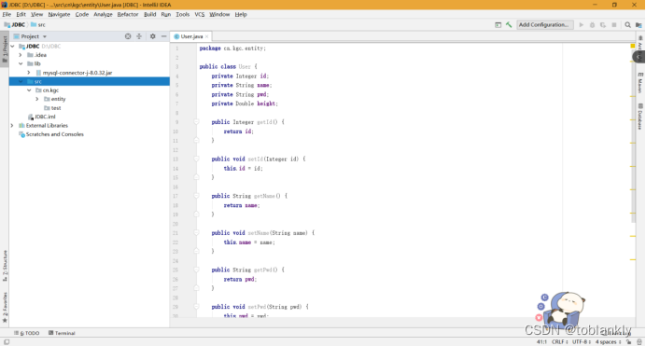Click the read-only lock icon in status bar
The width and height of the screenshot is (646, 346).
[628, 341]
